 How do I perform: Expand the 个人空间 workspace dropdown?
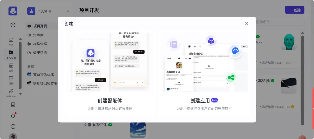coord(68,11)
